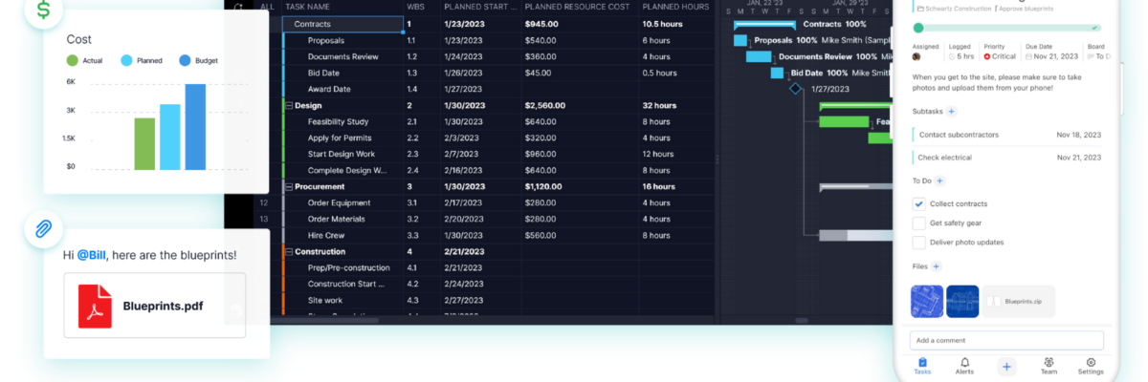The height and width of the screenshot is (382, 1148).
Task: Click the Schwartz Construction breadcrumb
Action: pyautogui.click(x=954, y=8)
